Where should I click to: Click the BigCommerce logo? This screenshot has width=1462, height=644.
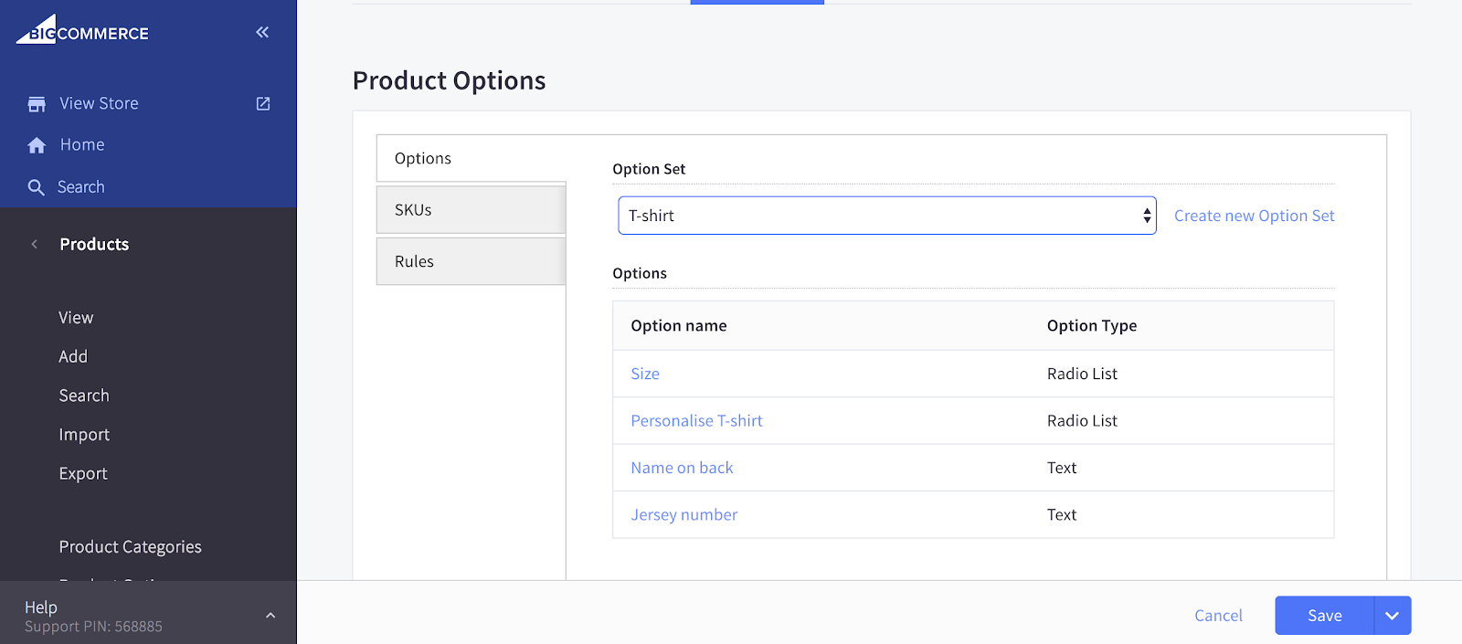(x=82, y=31)
